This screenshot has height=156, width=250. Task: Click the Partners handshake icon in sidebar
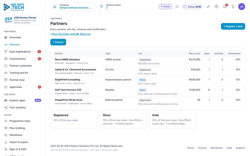pyautogui.click(x=6, y=45)
